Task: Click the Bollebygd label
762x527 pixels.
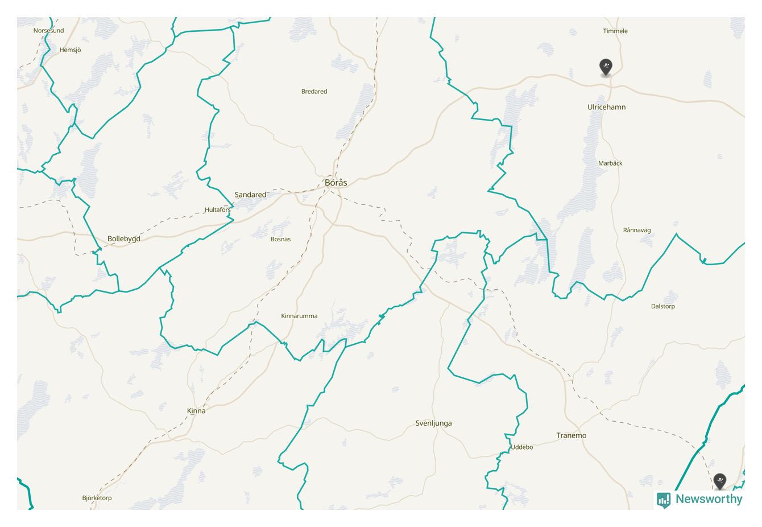Action: (x=123, y=239)
